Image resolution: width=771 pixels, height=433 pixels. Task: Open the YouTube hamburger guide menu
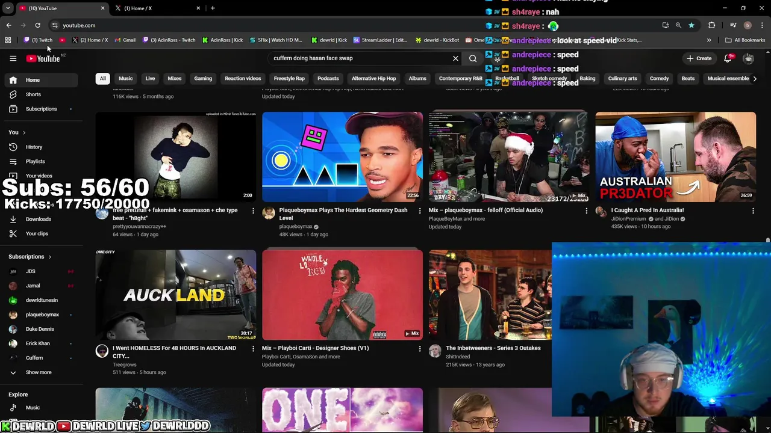click(13, 58)
